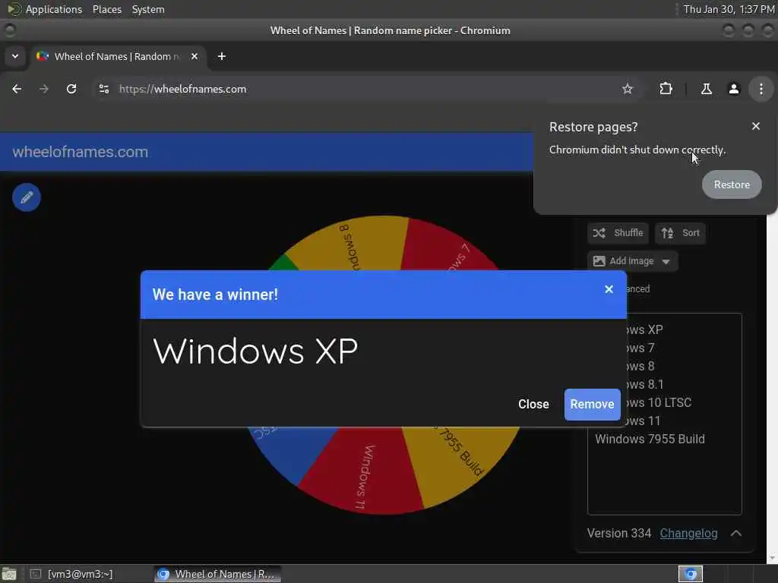
Task: Dismiss the Restore pages popup
Action: [756, 127]
